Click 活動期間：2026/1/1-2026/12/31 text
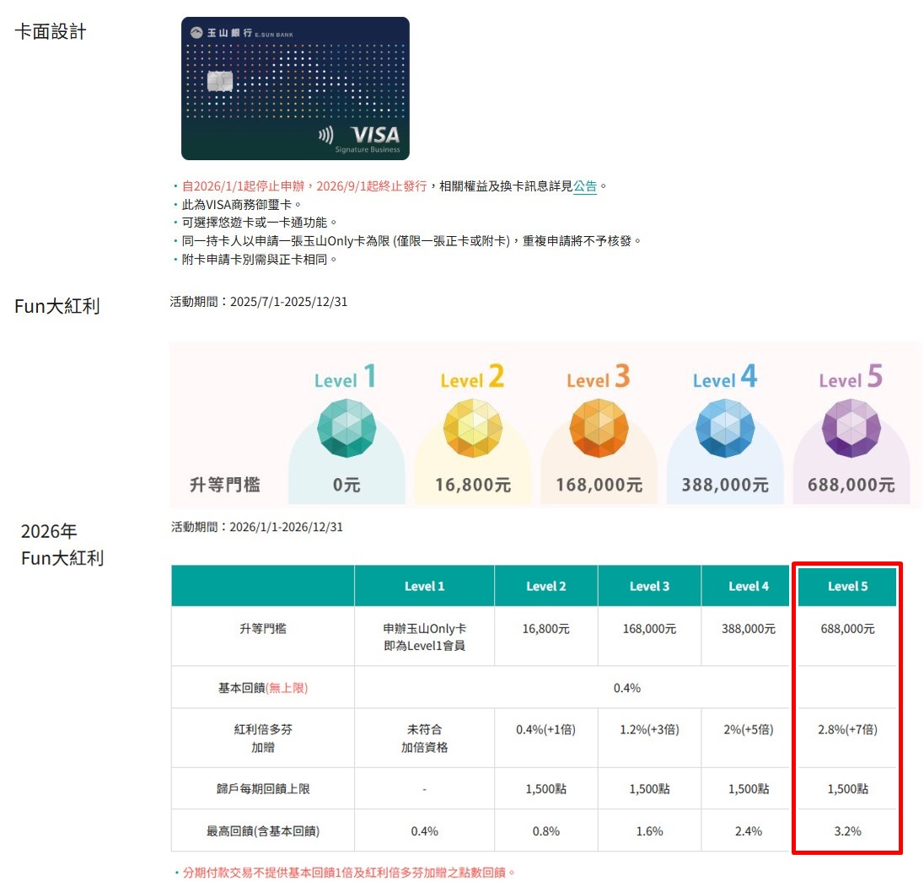Viewport: 924px width, 881px height. pos(257,527)
